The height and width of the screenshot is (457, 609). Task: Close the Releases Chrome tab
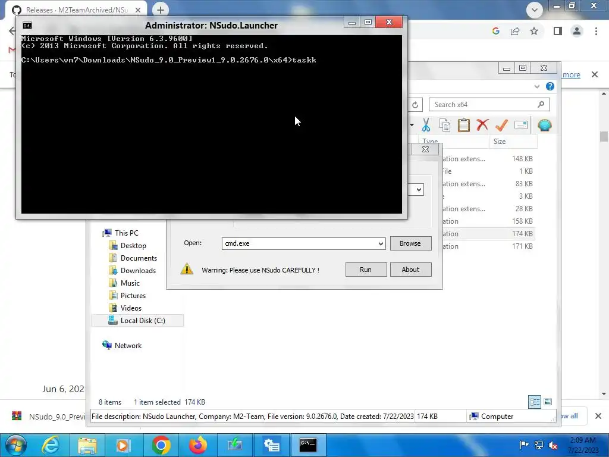(x=138, y=10)
